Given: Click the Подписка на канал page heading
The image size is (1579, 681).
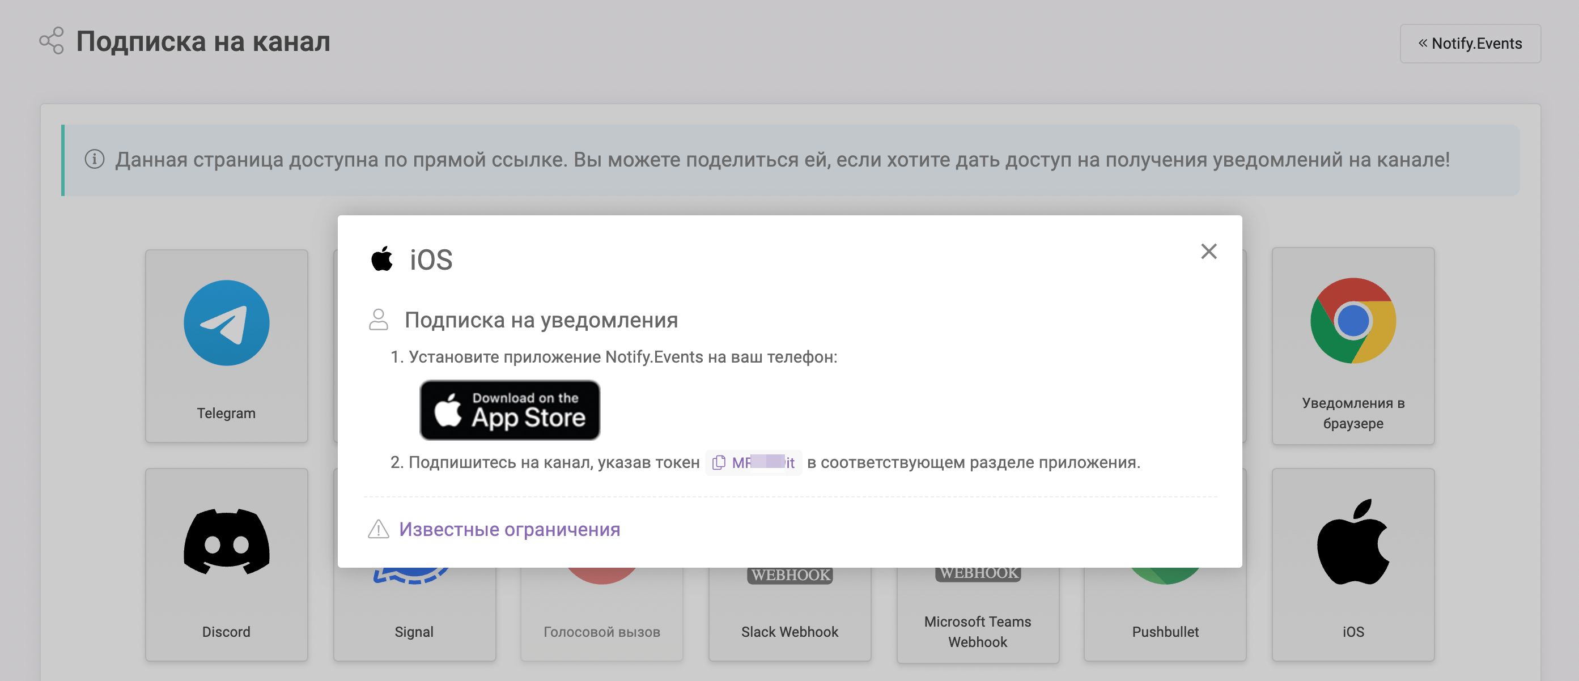Looking at the screenshot, I should [203, 42].
